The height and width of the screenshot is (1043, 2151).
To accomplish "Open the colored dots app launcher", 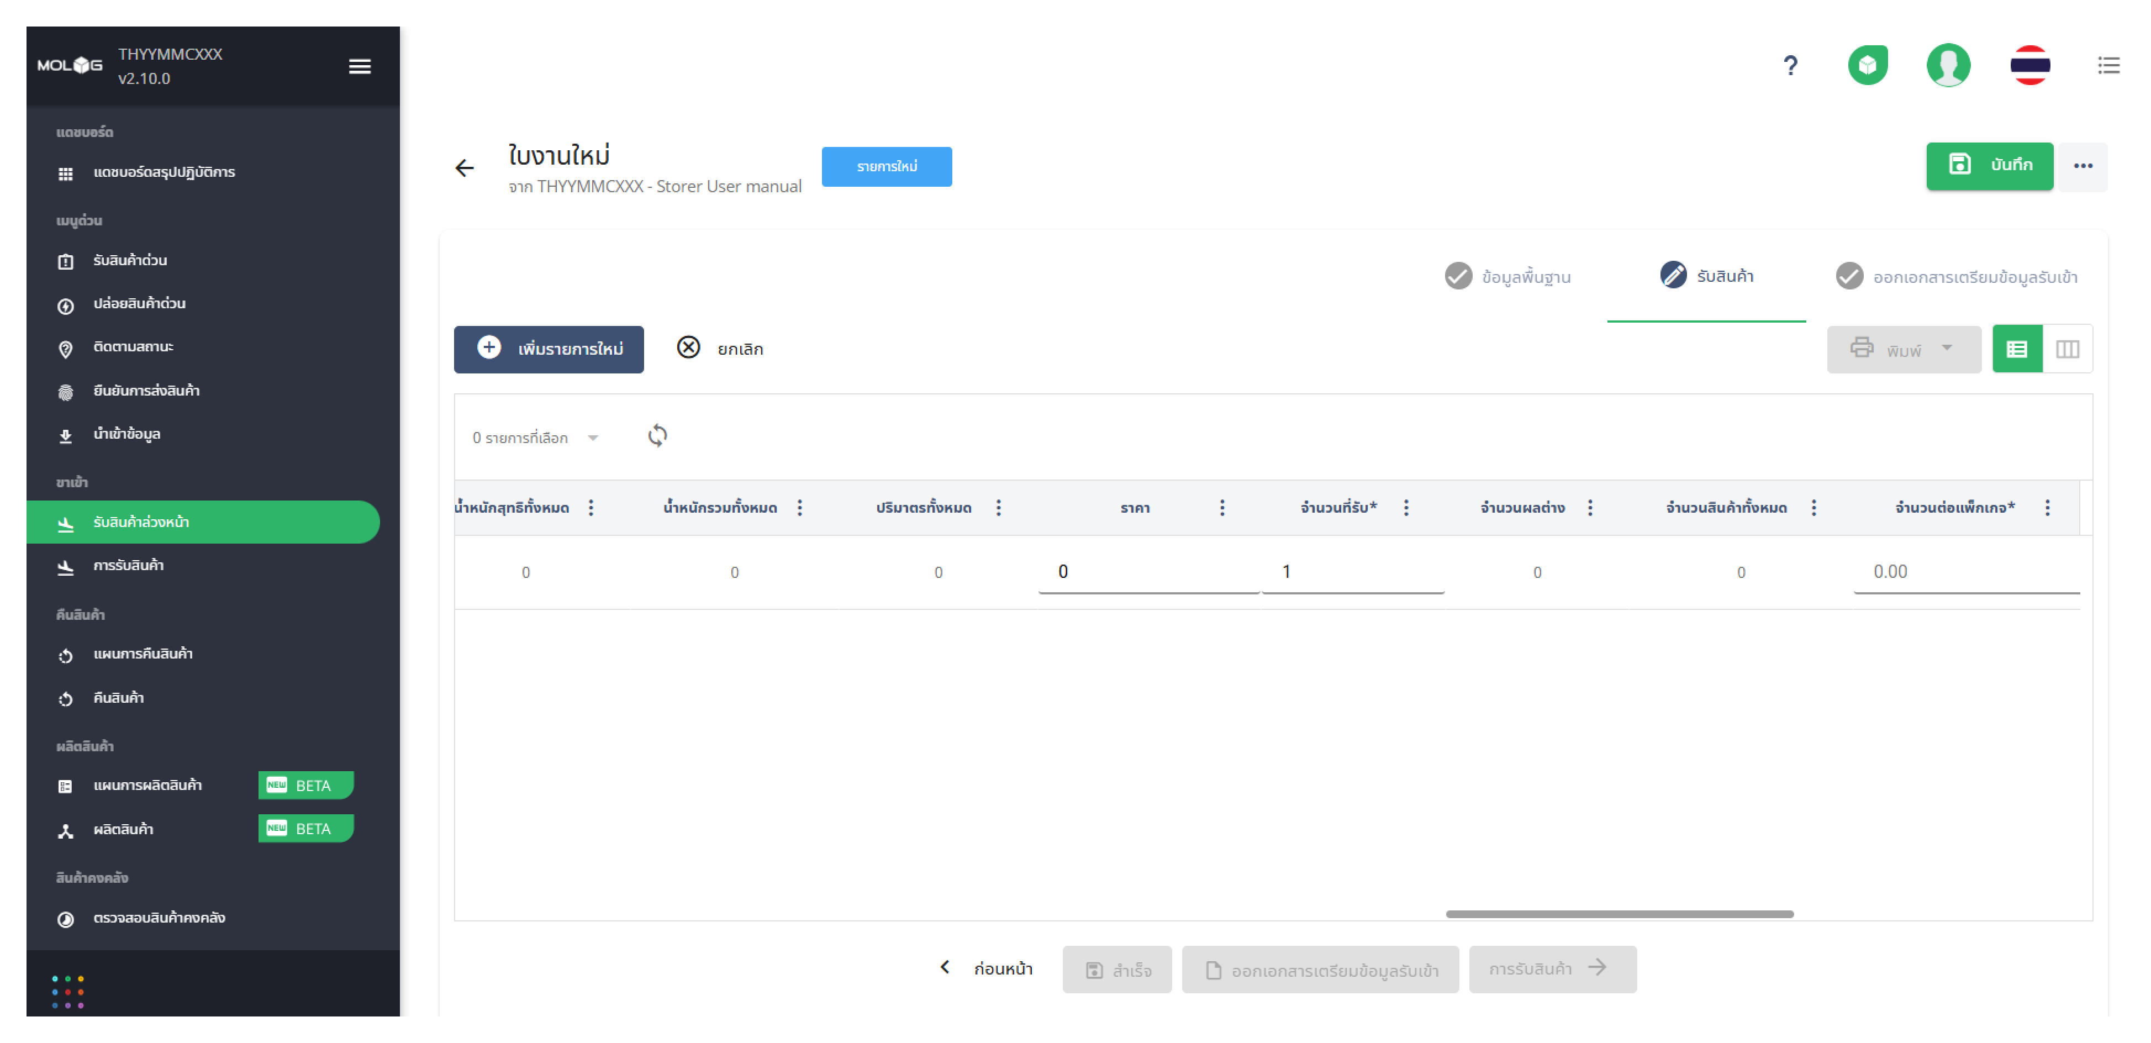I will (67, 991).
